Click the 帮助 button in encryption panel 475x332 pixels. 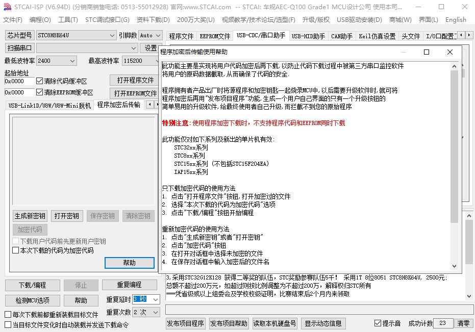pyautogui.click(x=130, y=263)
